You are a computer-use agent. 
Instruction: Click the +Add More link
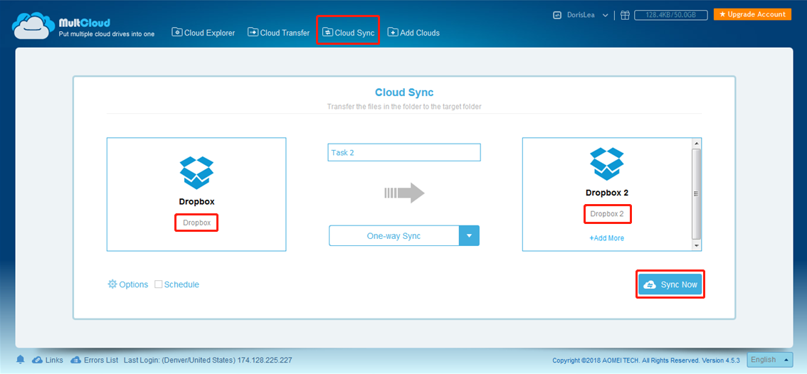tap(607, 238)
